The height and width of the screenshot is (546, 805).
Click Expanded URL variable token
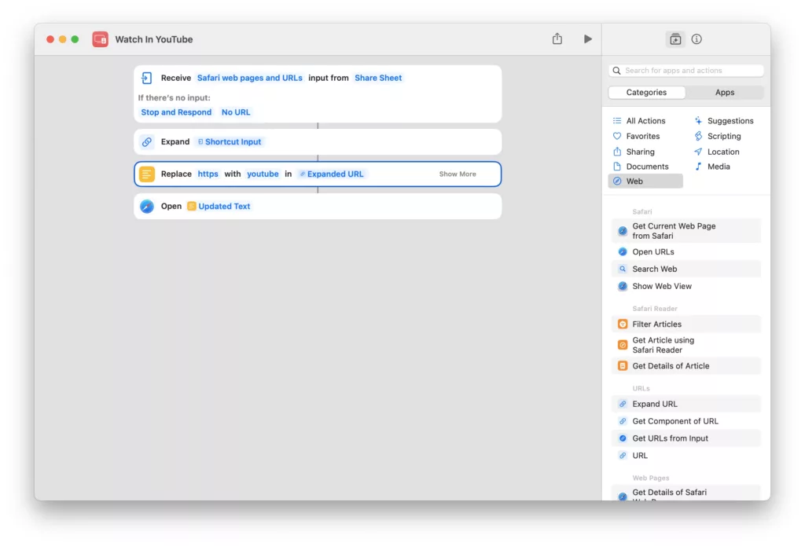(332, 174)
